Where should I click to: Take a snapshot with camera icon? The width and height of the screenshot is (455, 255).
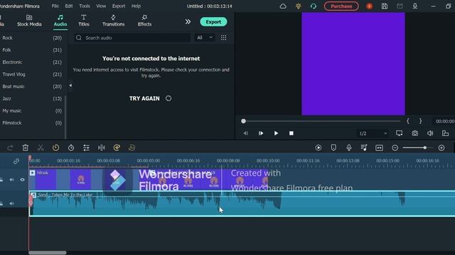[415, 133]
